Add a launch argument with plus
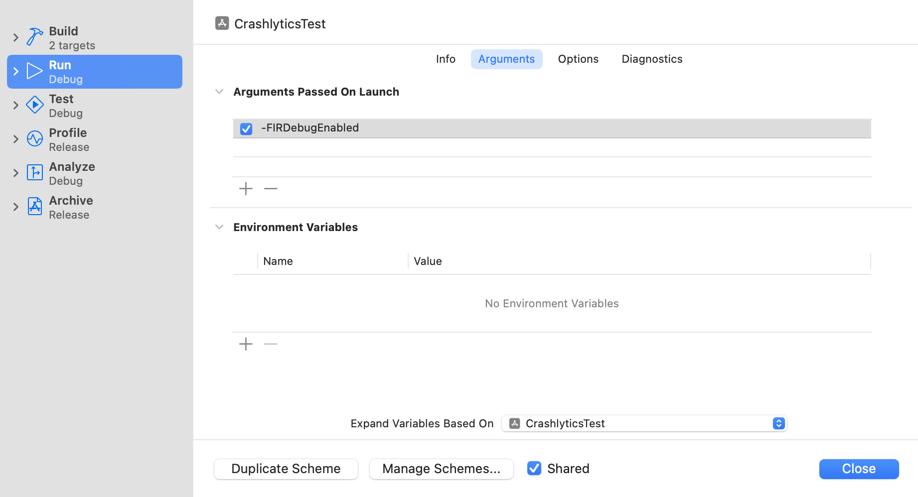918x497 pixels. [x=246, y=189]
